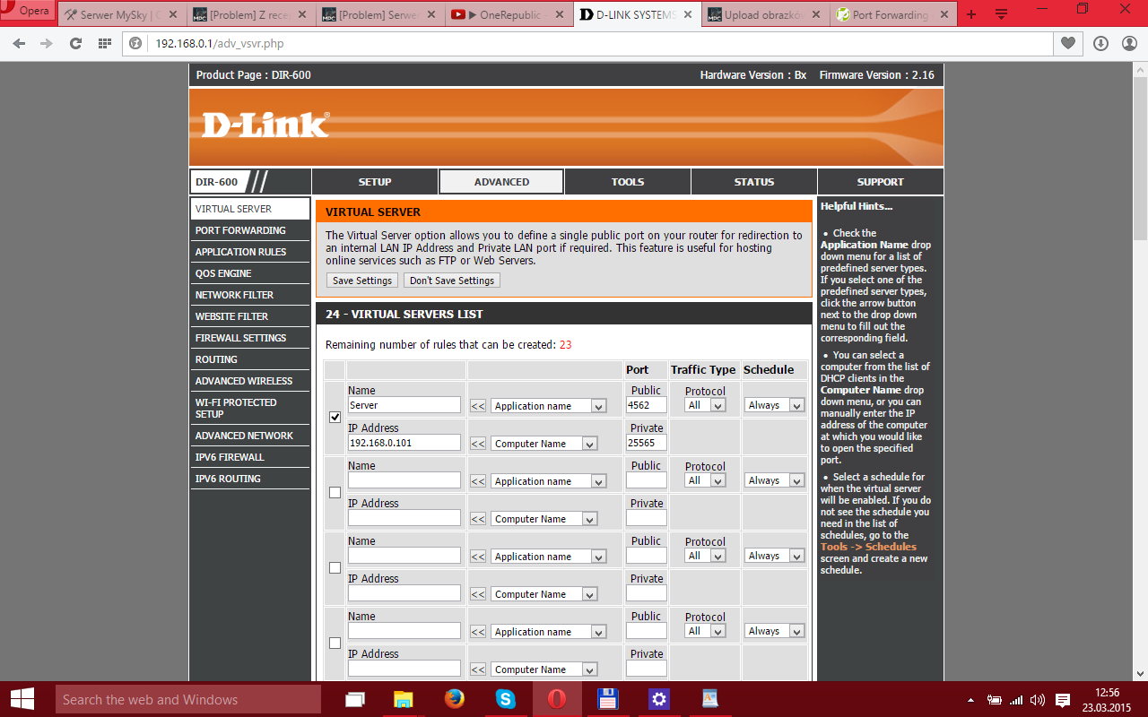The width and height of the screenshot is (1148, 717).
Task: Open FIREWALL SETTINGS sidebar menu
Action: pyautogui.click(x=249, y=338)
